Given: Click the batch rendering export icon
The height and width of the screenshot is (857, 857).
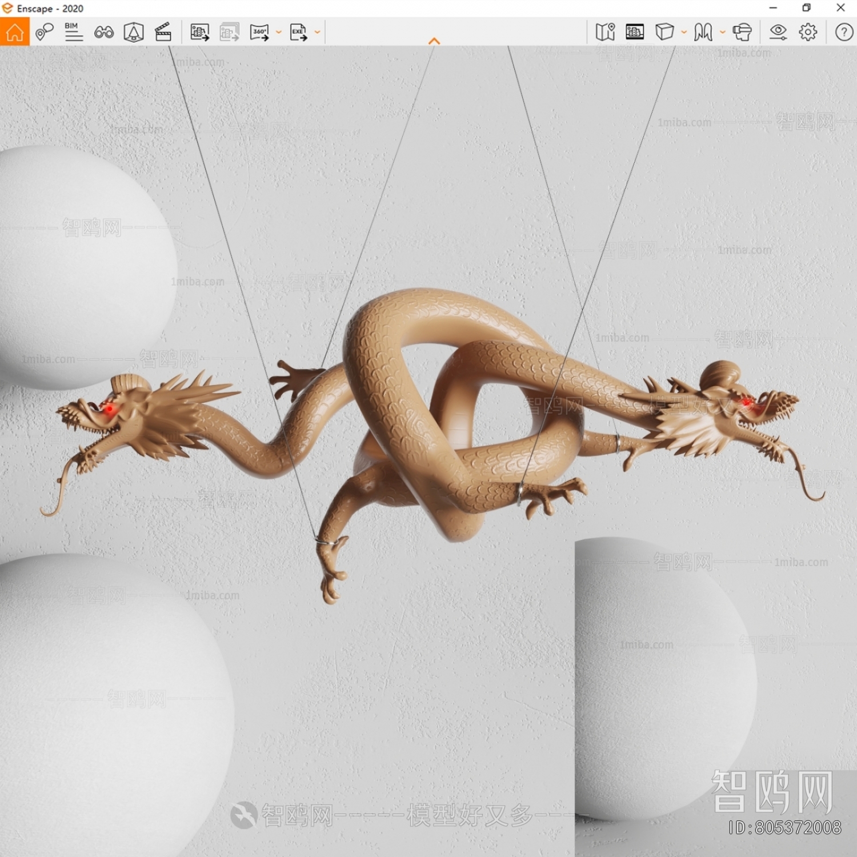Looking at the screenshot, I should (x=230, y=32).
